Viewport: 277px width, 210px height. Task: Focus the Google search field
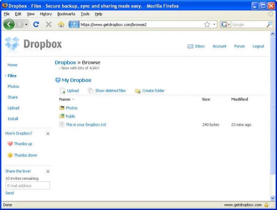click(x=248, y=24)
